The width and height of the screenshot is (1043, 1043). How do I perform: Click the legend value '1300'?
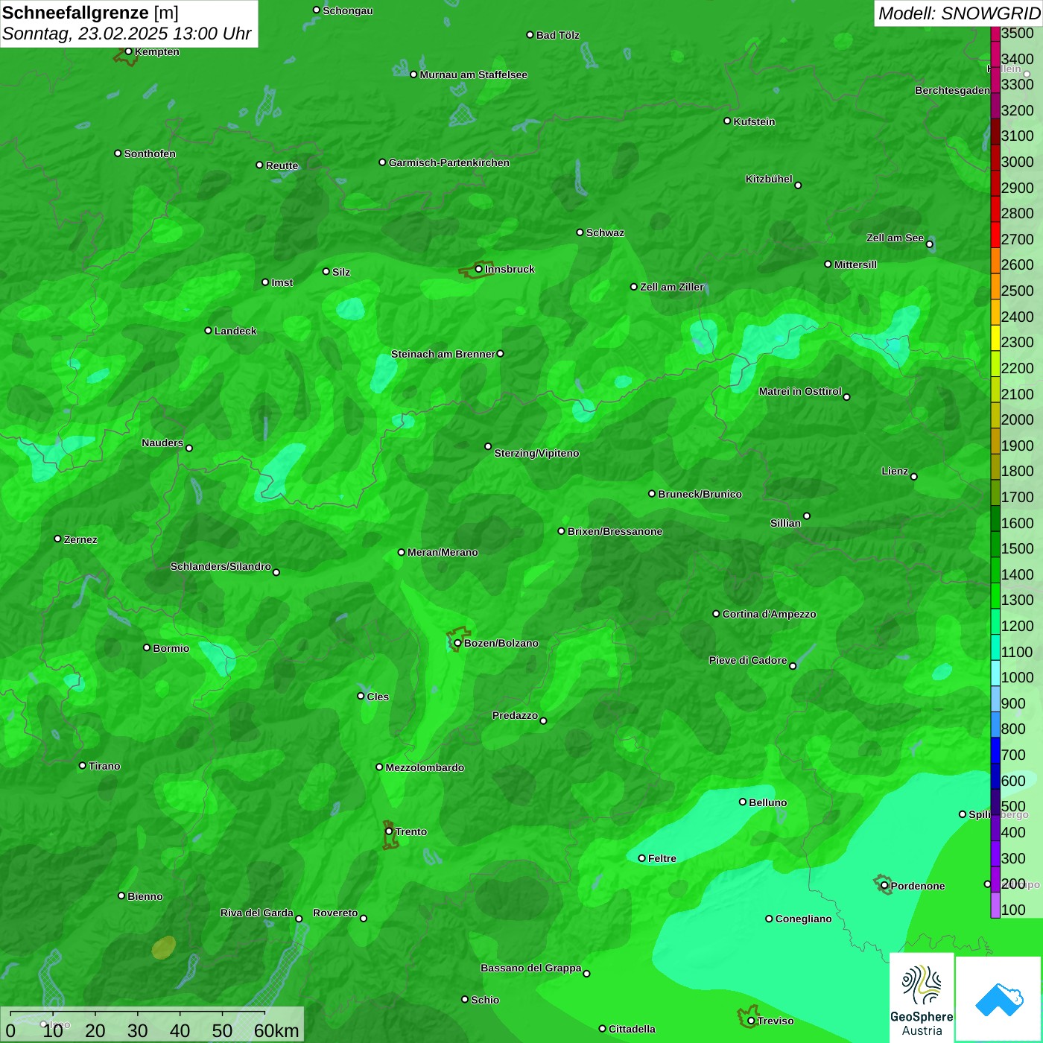1017,600
